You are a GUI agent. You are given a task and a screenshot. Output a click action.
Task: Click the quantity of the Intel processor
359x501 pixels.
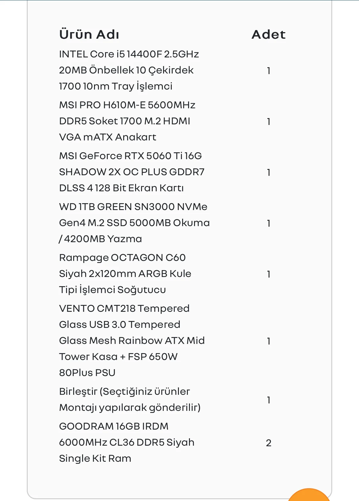(x=269, y=71)
